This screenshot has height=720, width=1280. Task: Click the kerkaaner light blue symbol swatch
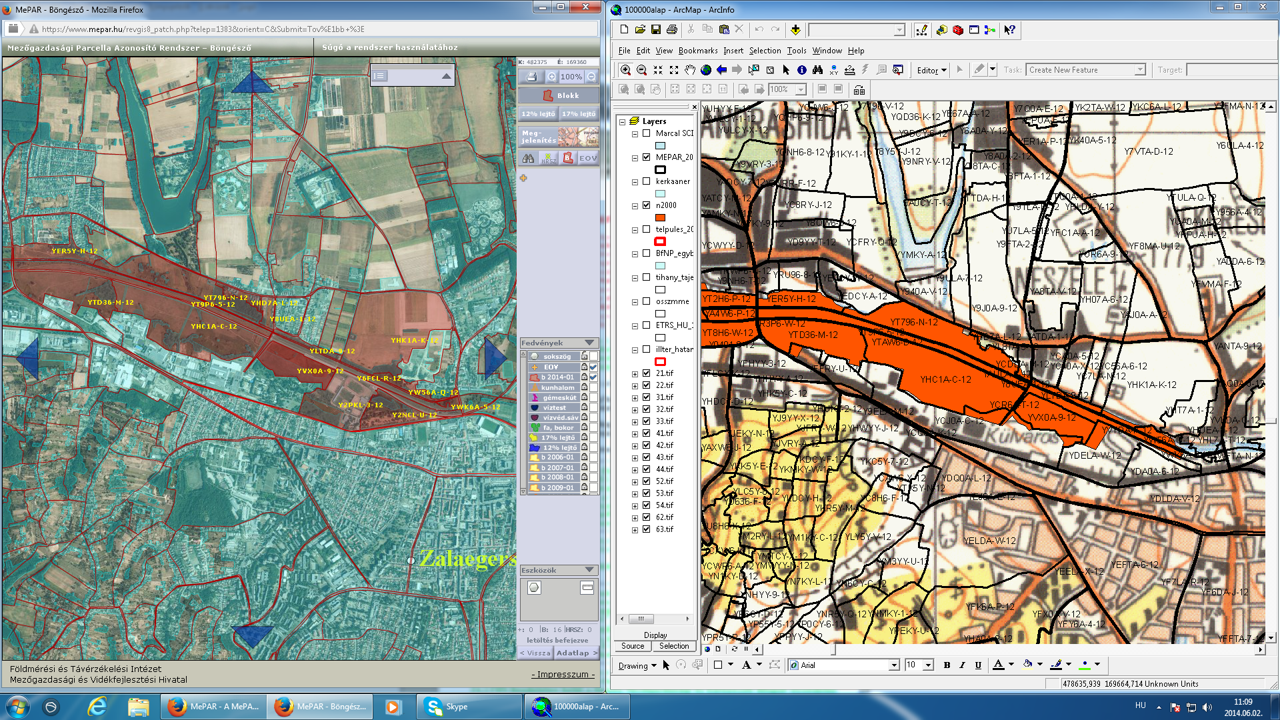pos(660,193)
